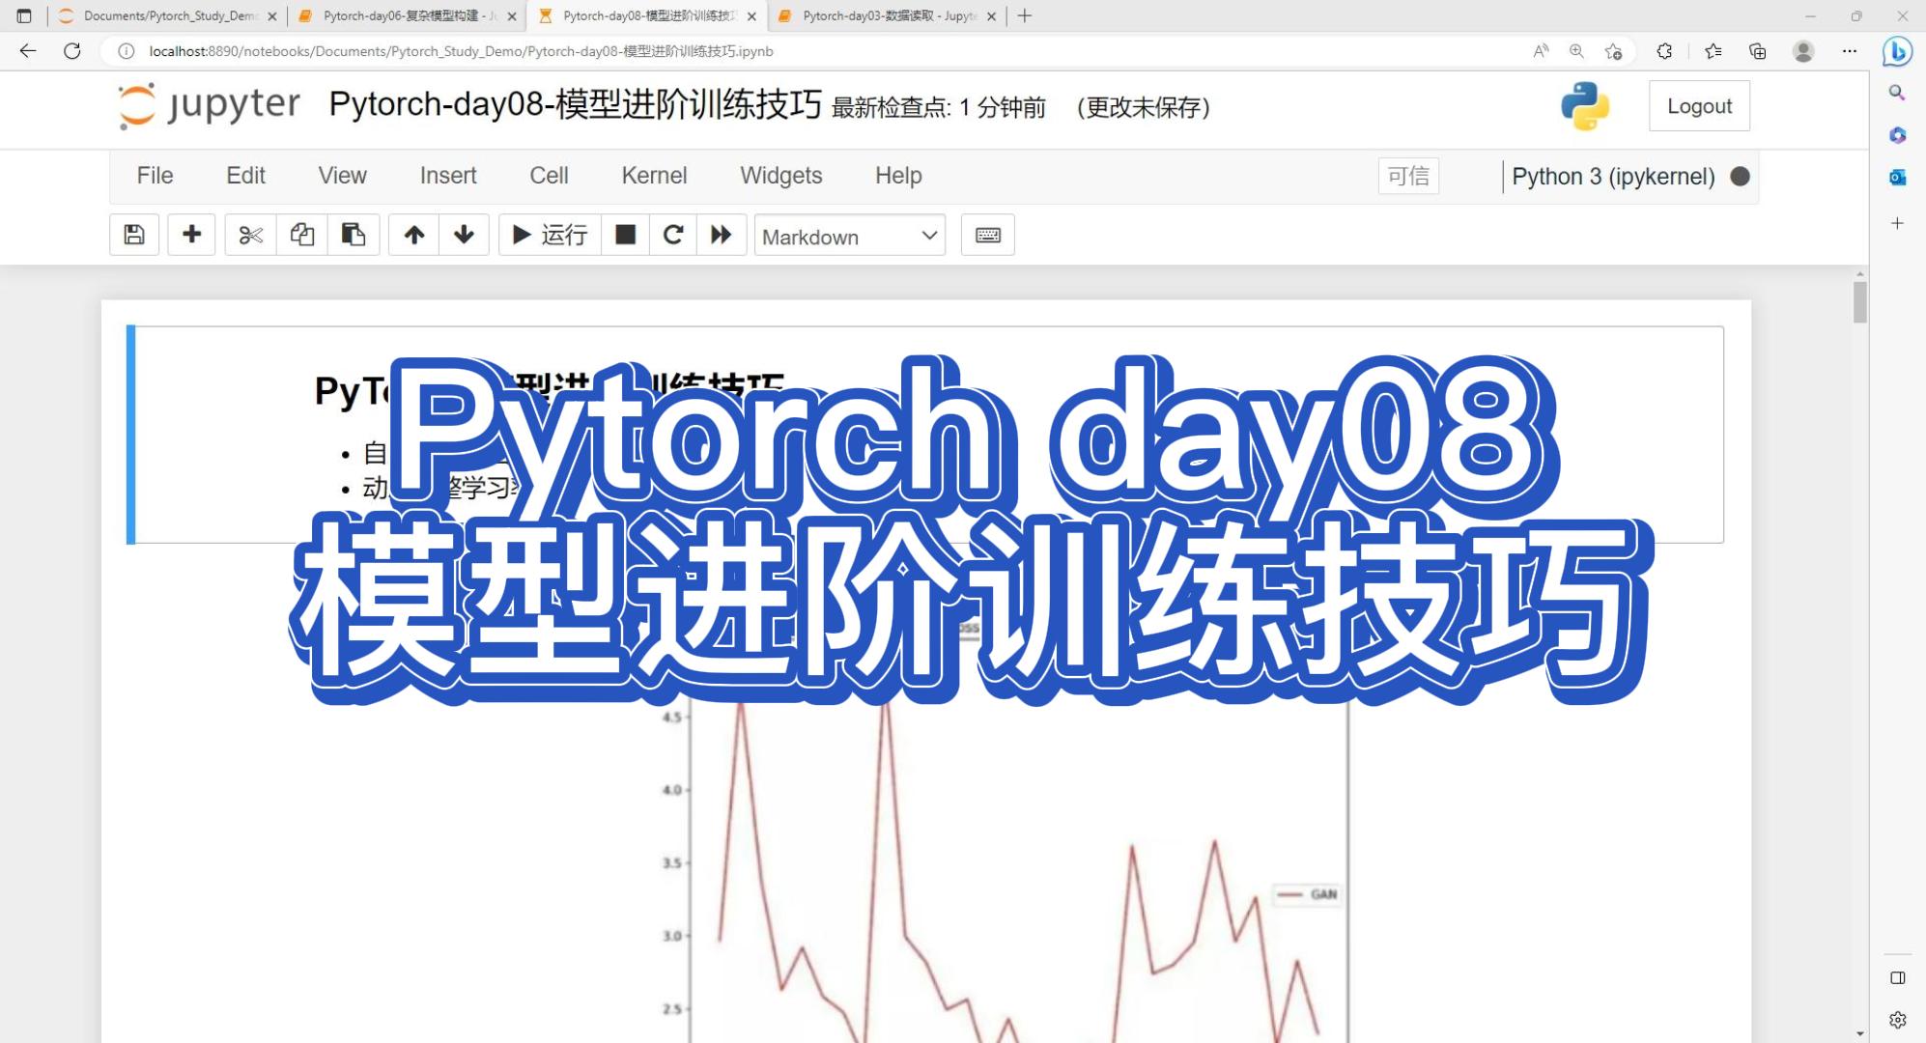Copy selected cells icon

302,235
